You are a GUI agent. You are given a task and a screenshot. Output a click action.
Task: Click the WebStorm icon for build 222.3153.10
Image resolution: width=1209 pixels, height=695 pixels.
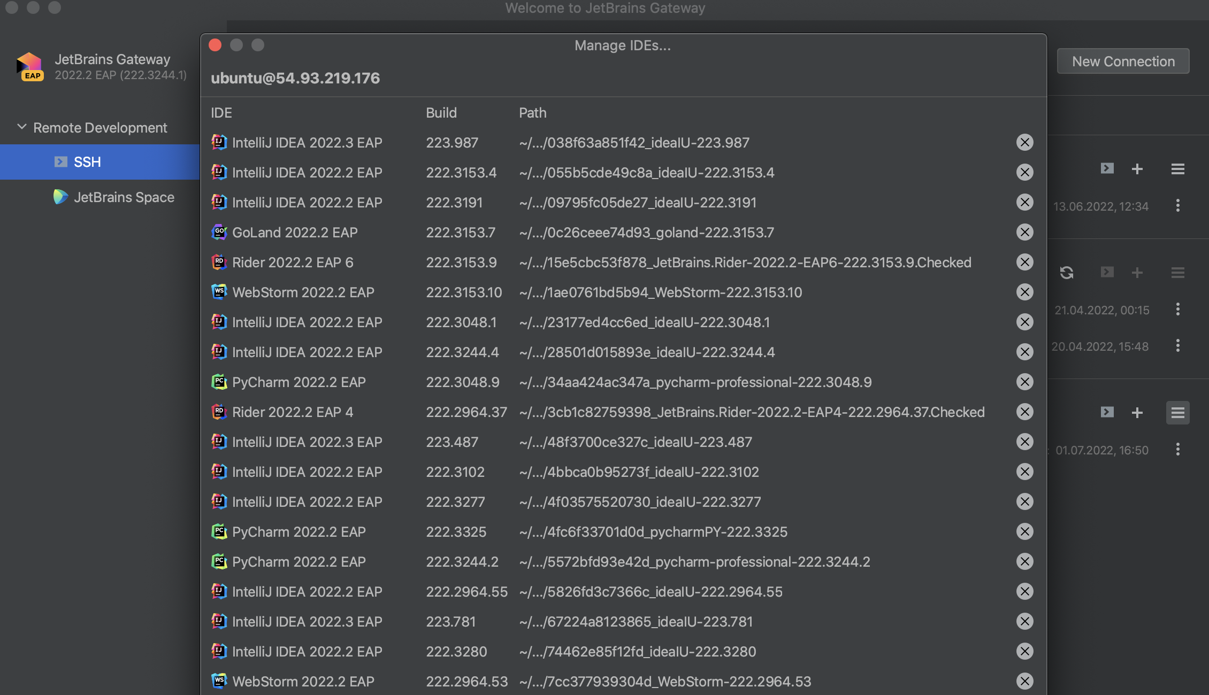pos(220,292)
